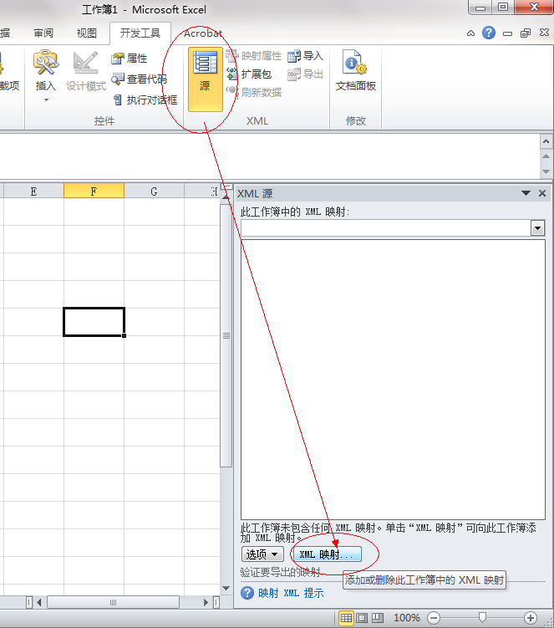Open Map Properties (映射属性)

(254, 56)
